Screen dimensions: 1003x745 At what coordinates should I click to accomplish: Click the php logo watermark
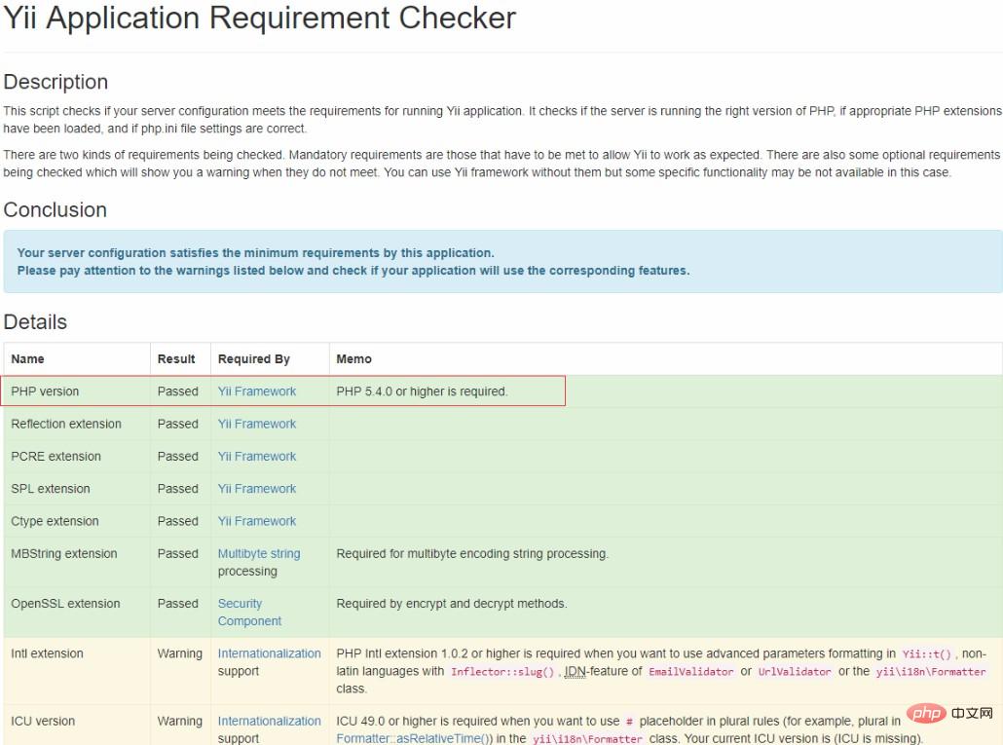[x=926, y=714]
